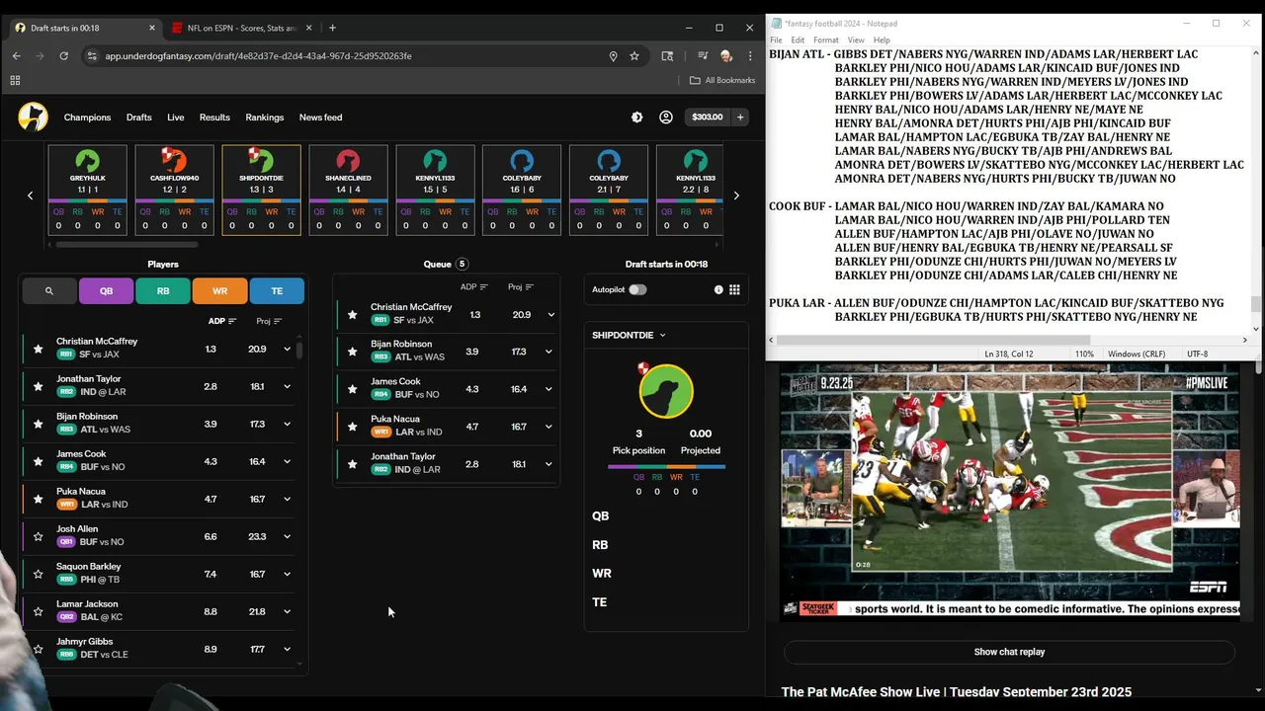Click the $303.00 balance button
Viewport: 1265px width, 711px height.
[x=708, y=117]
